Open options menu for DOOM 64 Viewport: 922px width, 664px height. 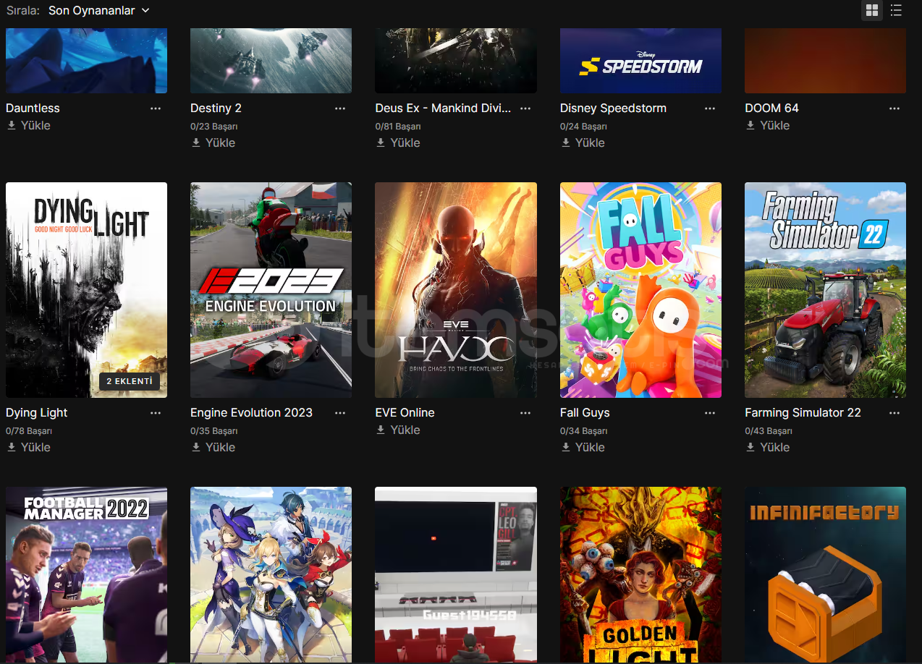[894, 108]
